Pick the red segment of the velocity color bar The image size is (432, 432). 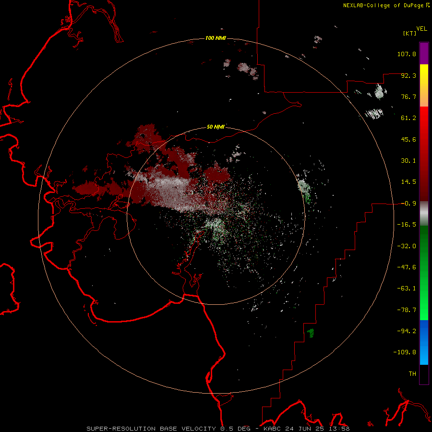[x=424, y=154]
